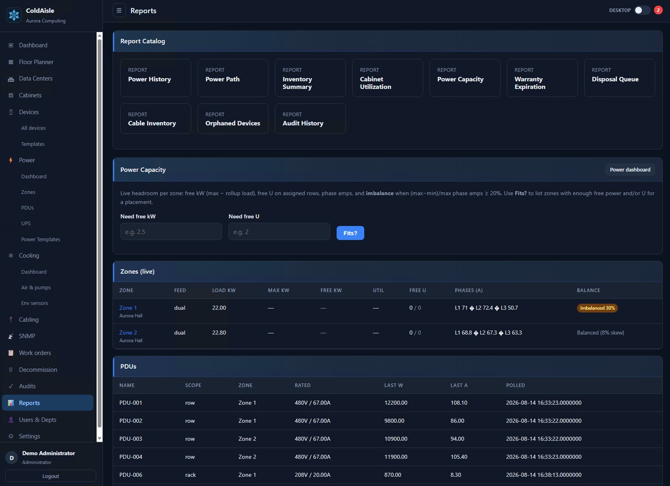This screenshot has height=486, width=670.
Task: Open Env sensors submenu item
Action: pos(34,303)
